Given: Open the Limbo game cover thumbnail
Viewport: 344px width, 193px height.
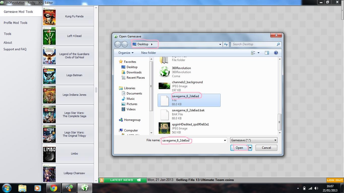Looking at the screenshot, I should (x=49, y=154).
